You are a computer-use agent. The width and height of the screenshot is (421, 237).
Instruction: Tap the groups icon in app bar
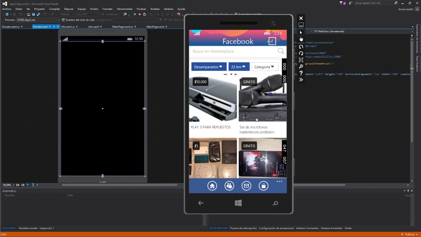tap(229, 186)
